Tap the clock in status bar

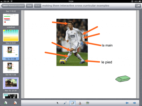[x=71, y=1]
